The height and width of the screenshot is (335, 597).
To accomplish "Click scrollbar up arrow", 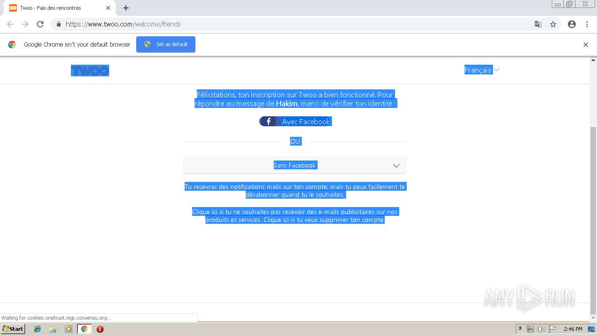I will [x=593, y=60].
